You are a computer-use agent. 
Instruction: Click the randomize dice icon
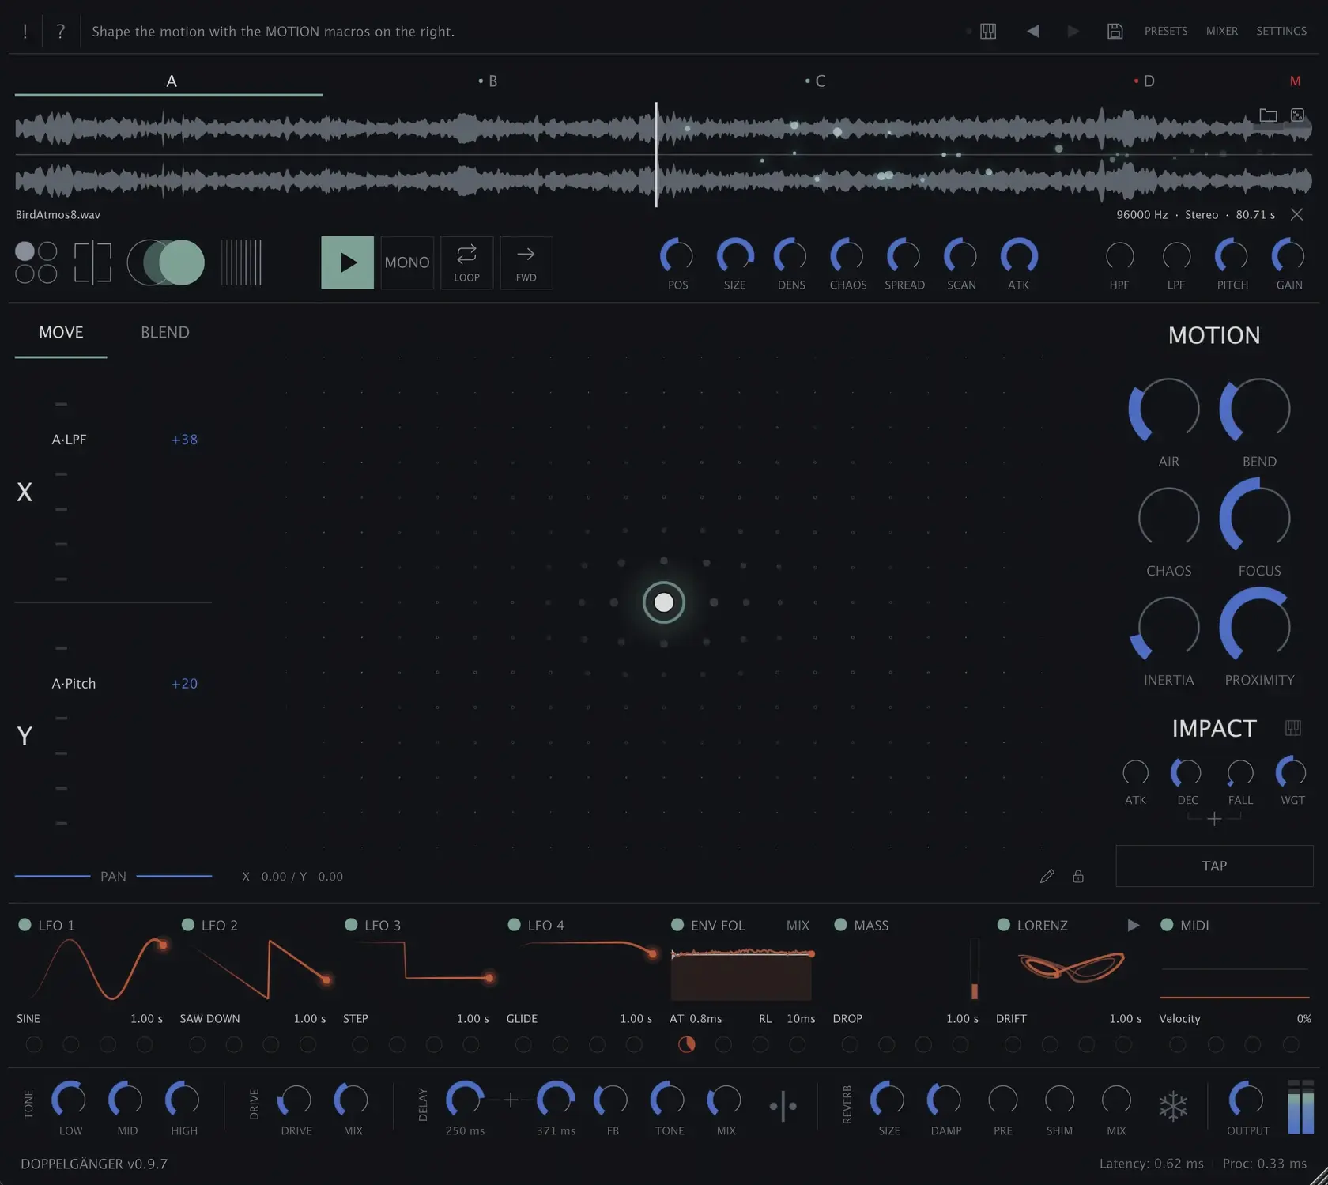(1297, 115)
